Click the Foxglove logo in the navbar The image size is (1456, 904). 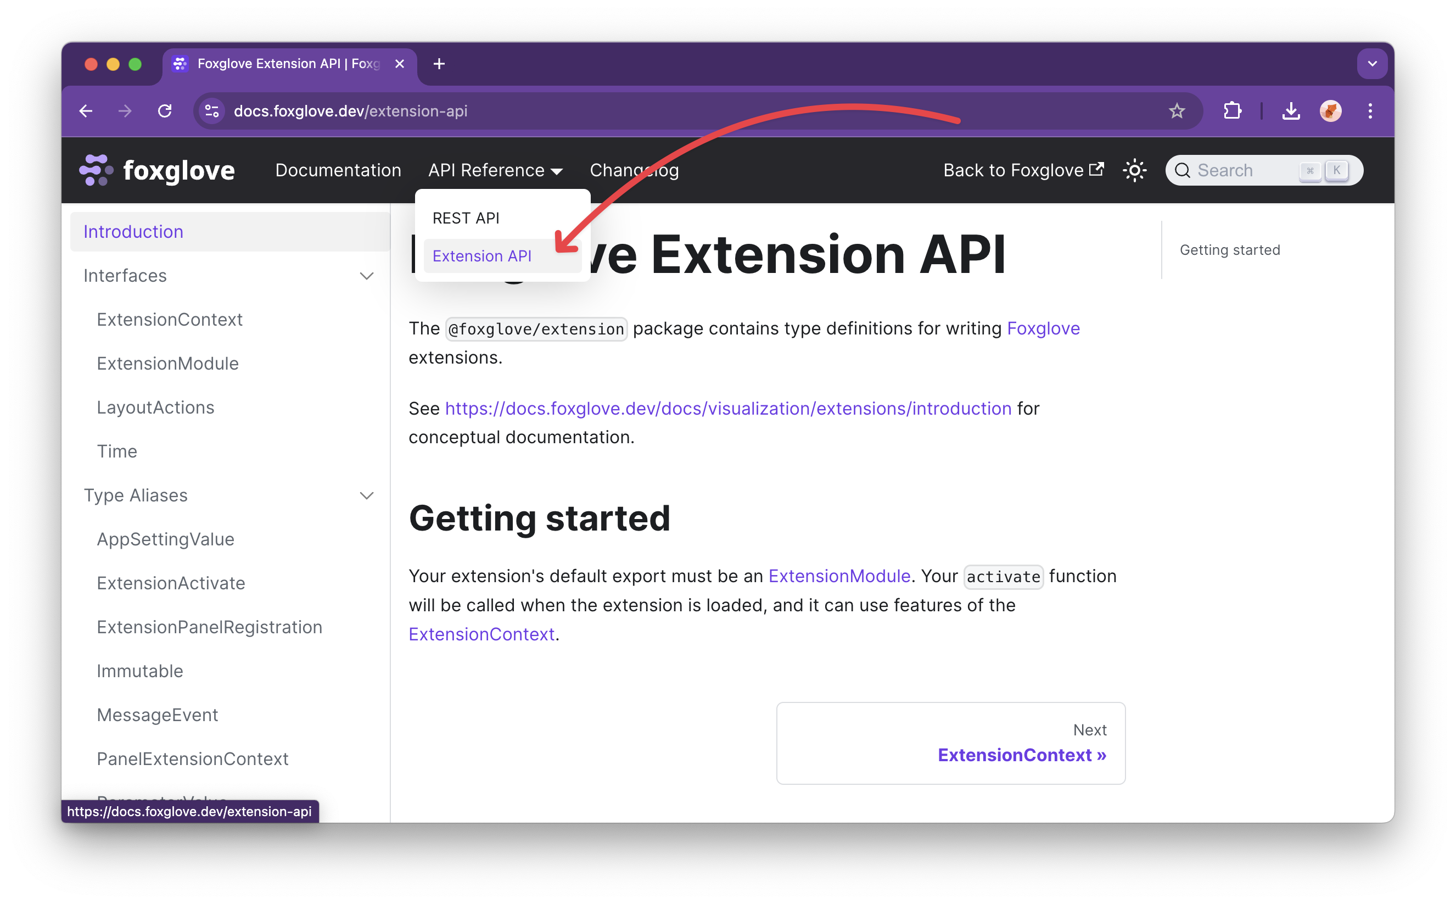point(157,170)
